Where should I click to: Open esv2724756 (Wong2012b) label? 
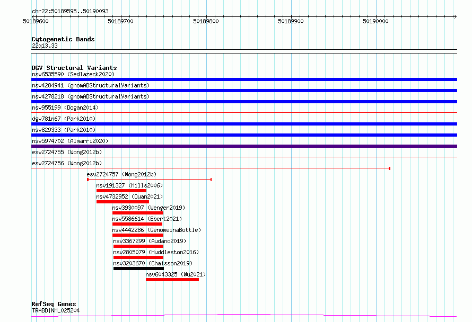pos(67,163)
